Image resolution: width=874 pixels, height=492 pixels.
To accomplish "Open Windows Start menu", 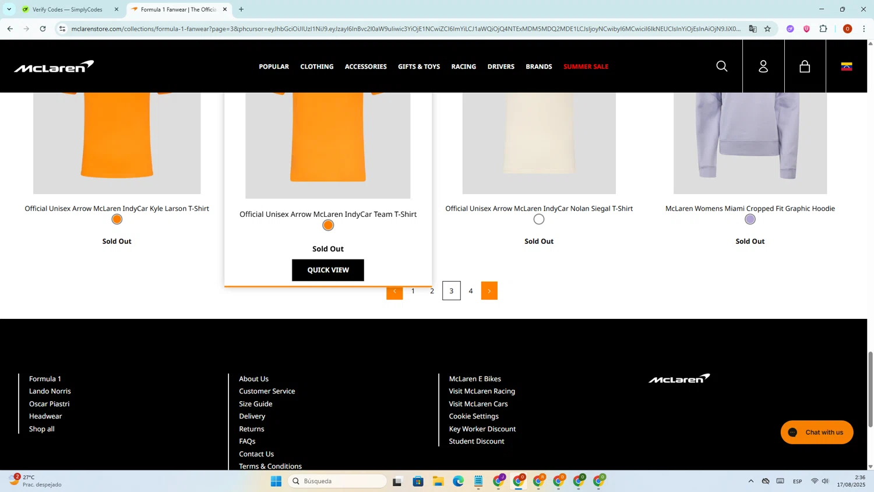I will pos(276,481).
